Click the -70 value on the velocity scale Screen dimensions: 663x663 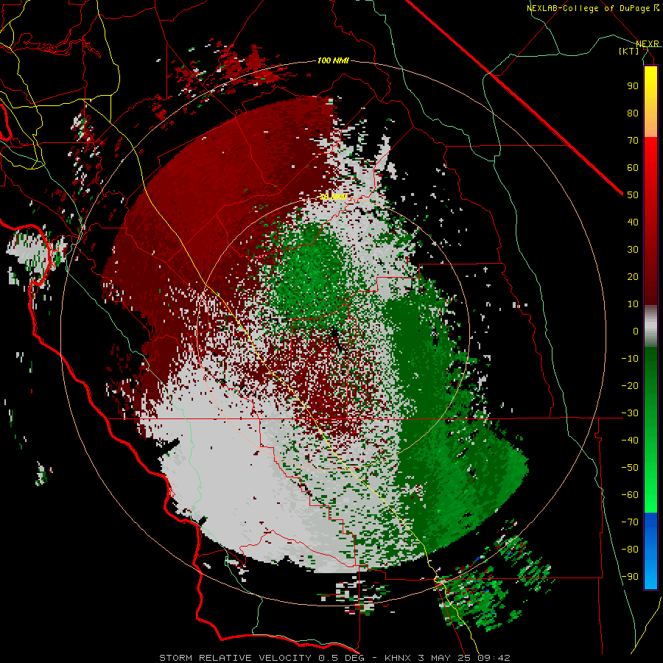coord(630,522)
